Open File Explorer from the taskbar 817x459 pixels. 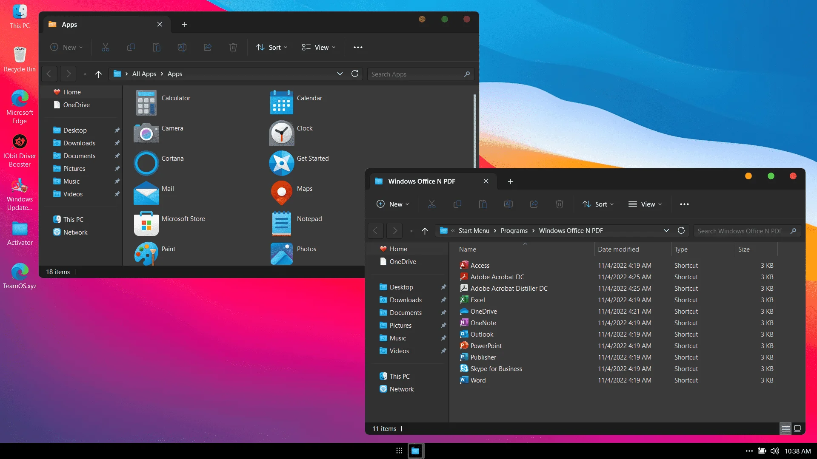click(415, 451)
